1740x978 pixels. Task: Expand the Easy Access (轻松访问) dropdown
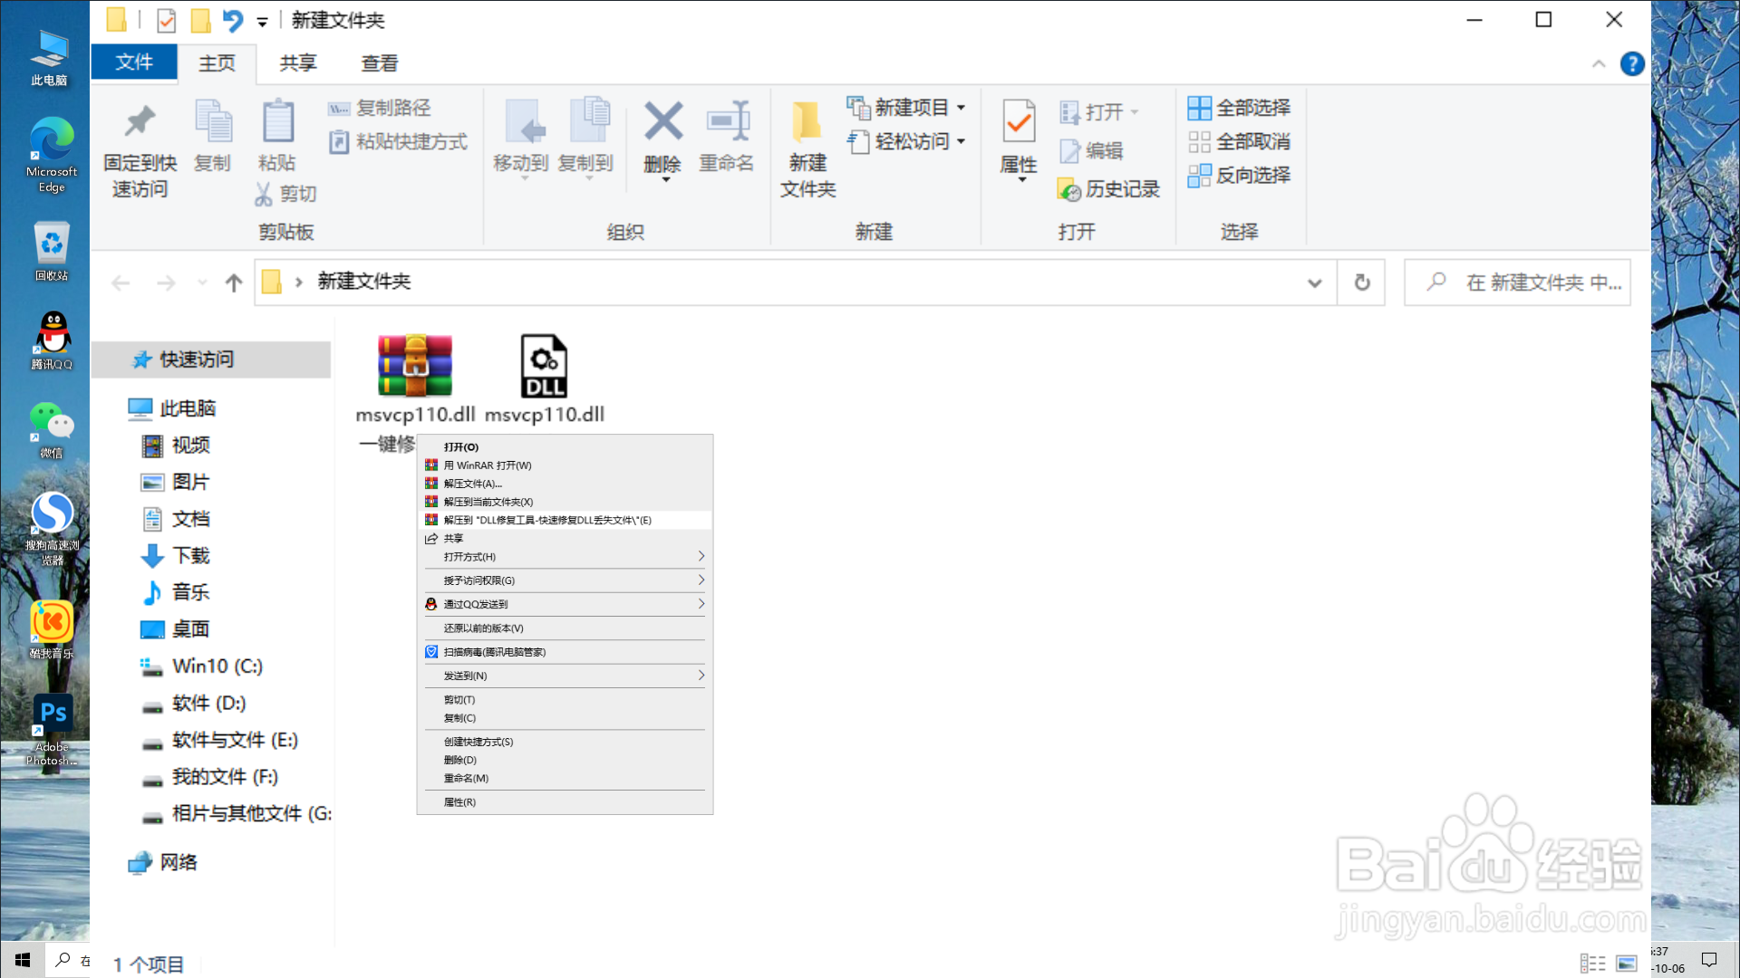[962, 141]
